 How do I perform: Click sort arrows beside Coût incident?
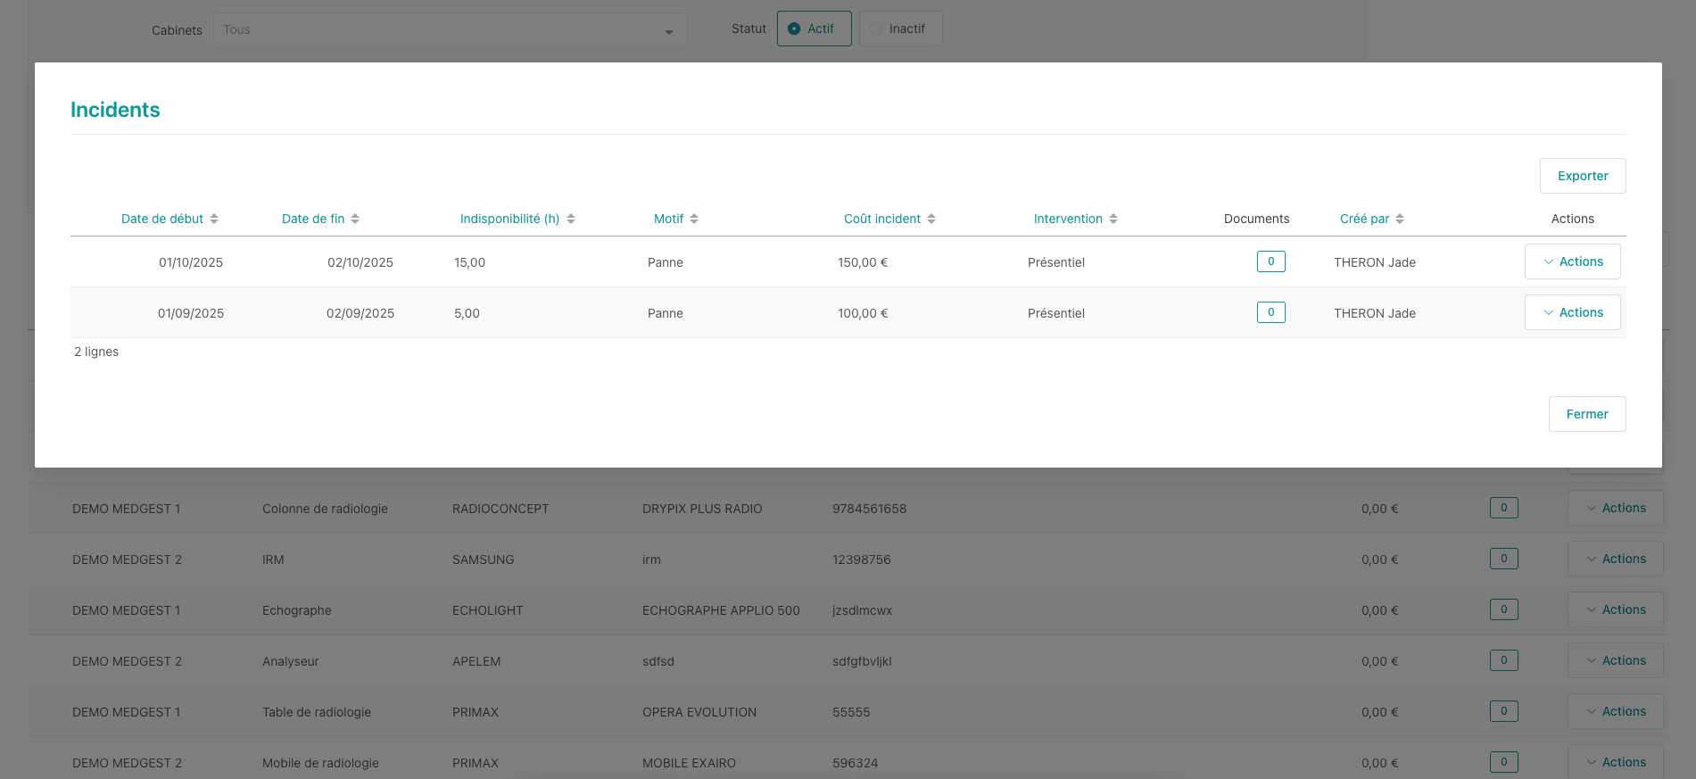pos(931,219)
